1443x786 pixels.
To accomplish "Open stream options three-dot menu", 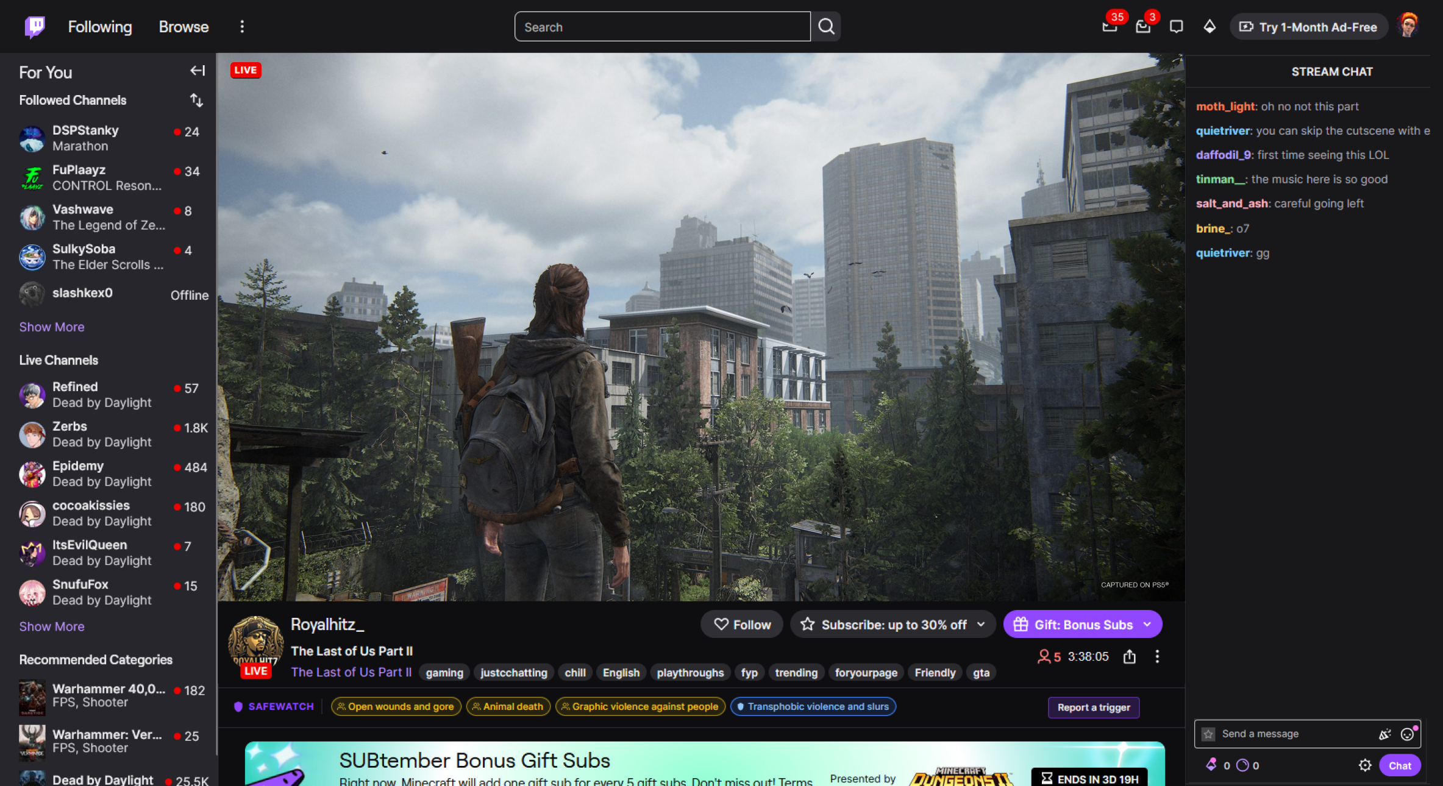I will coord(1156,656).
